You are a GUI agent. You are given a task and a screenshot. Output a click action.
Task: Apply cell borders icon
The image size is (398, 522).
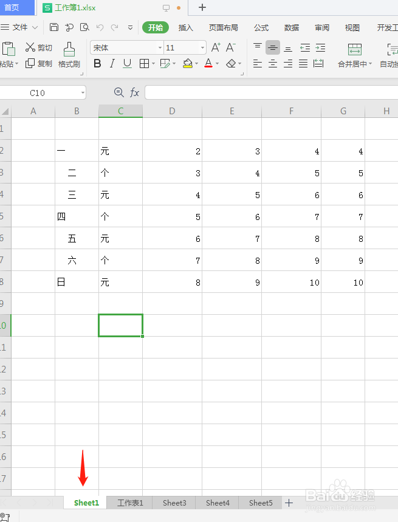click(144, 63)
